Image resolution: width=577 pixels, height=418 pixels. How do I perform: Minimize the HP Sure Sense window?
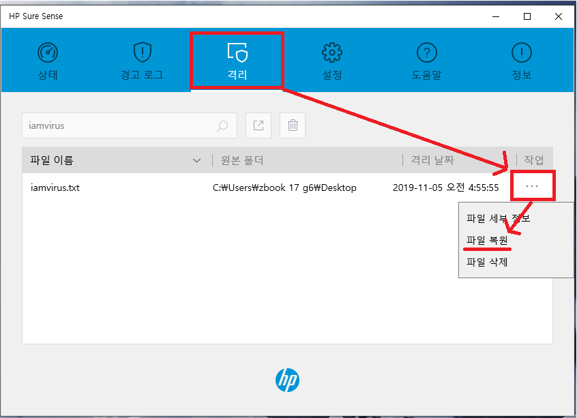(x=496, y=16)
